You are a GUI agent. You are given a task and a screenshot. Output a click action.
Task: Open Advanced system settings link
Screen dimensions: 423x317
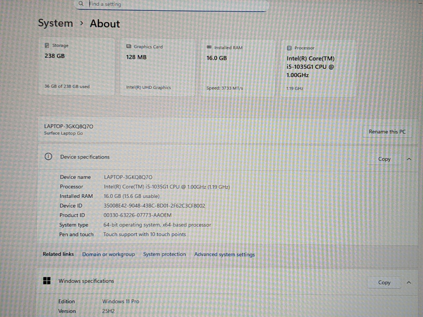(224, 255)
